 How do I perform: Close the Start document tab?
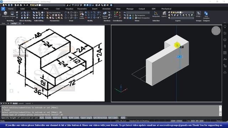pos(8,23)
